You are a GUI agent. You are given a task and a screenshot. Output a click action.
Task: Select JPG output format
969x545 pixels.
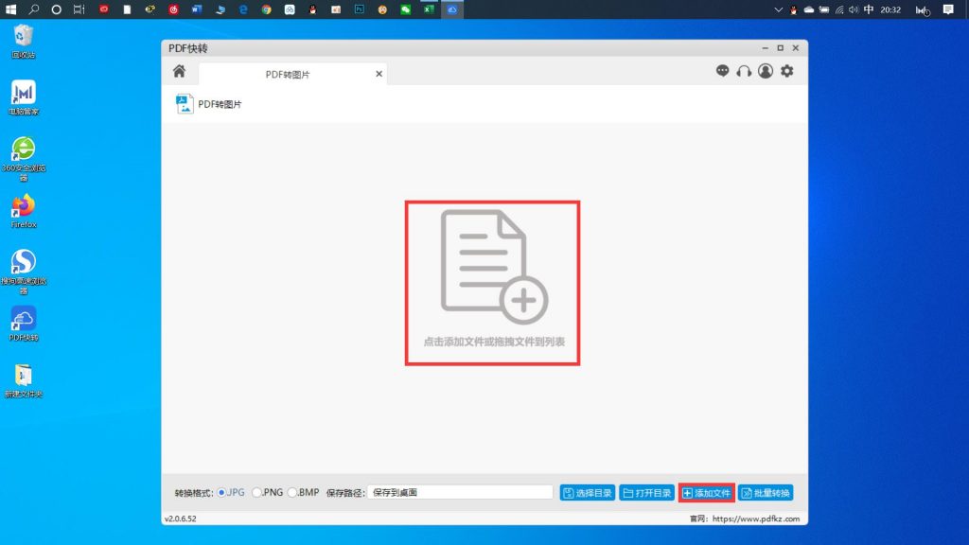221,492
